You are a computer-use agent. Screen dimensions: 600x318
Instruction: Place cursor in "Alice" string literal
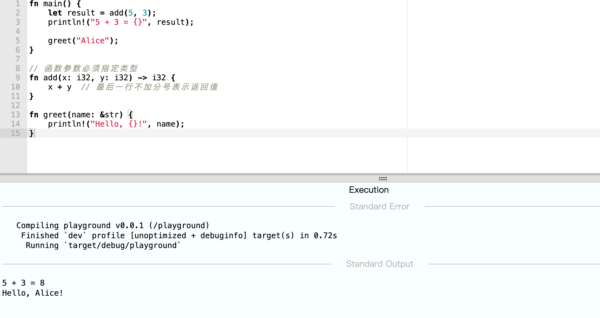pyautogui.click(x=93, y=41)
